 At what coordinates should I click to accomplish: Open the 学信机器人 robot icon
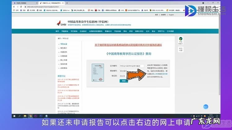[x=181, y=41]
